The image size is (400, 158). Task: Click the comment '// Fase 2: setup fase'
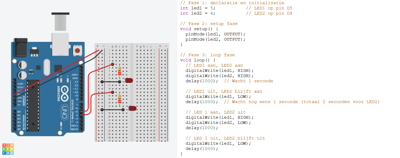209,24
